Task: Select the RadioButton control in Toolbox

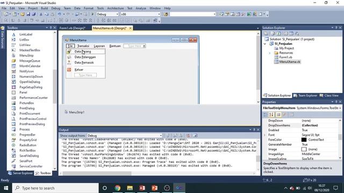Action: click(x=28, y=145)
